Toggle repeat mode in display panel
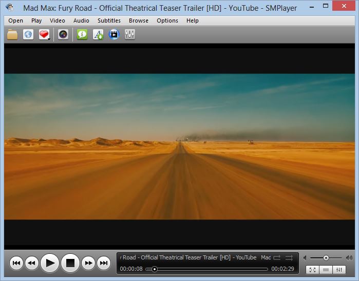 pyautogui.click(x=277, y=258)
